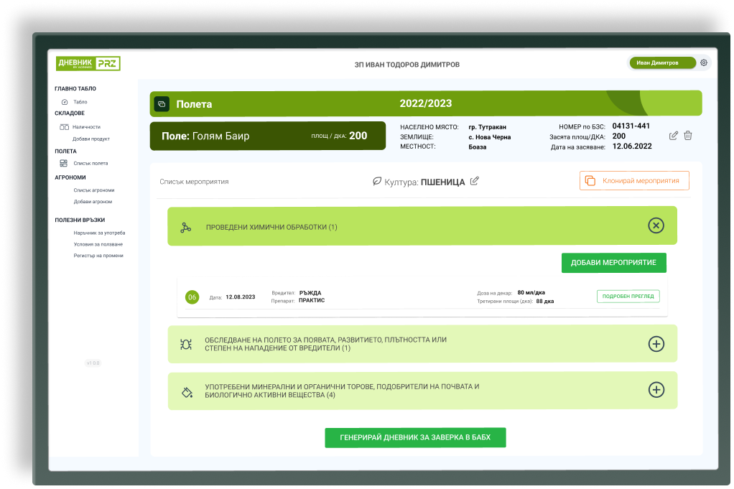
Task: Open Наръчник за употреба link
Action: point(99,233)
